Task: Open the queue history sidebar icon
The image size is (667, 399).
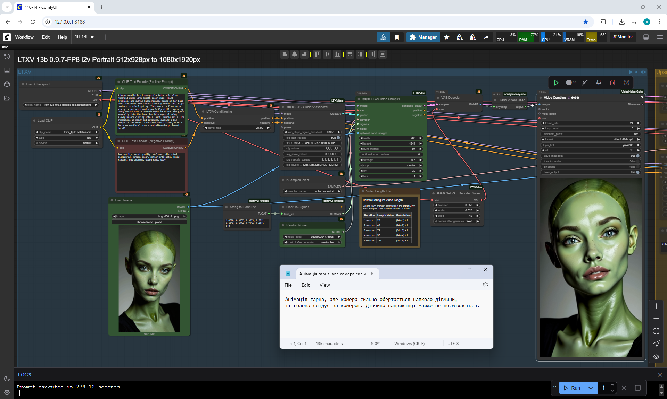Action: tap(7, 57)
